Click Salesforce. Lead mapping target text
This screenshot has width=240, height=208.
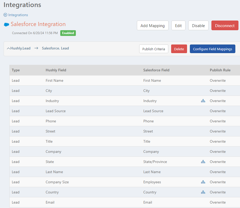55,48
